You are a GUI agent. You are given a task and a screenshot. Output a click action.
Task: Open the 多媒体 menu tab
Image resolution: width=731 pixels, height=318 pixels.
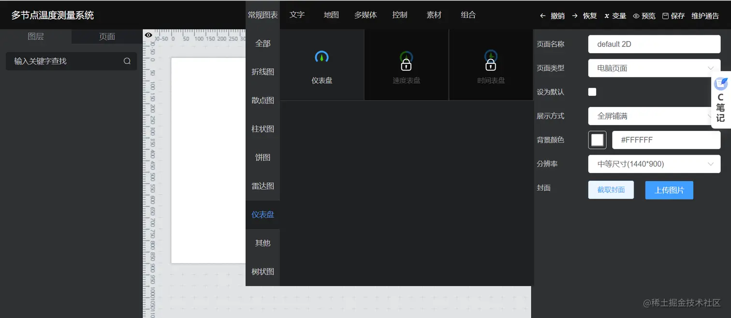(x=365, y=15)
